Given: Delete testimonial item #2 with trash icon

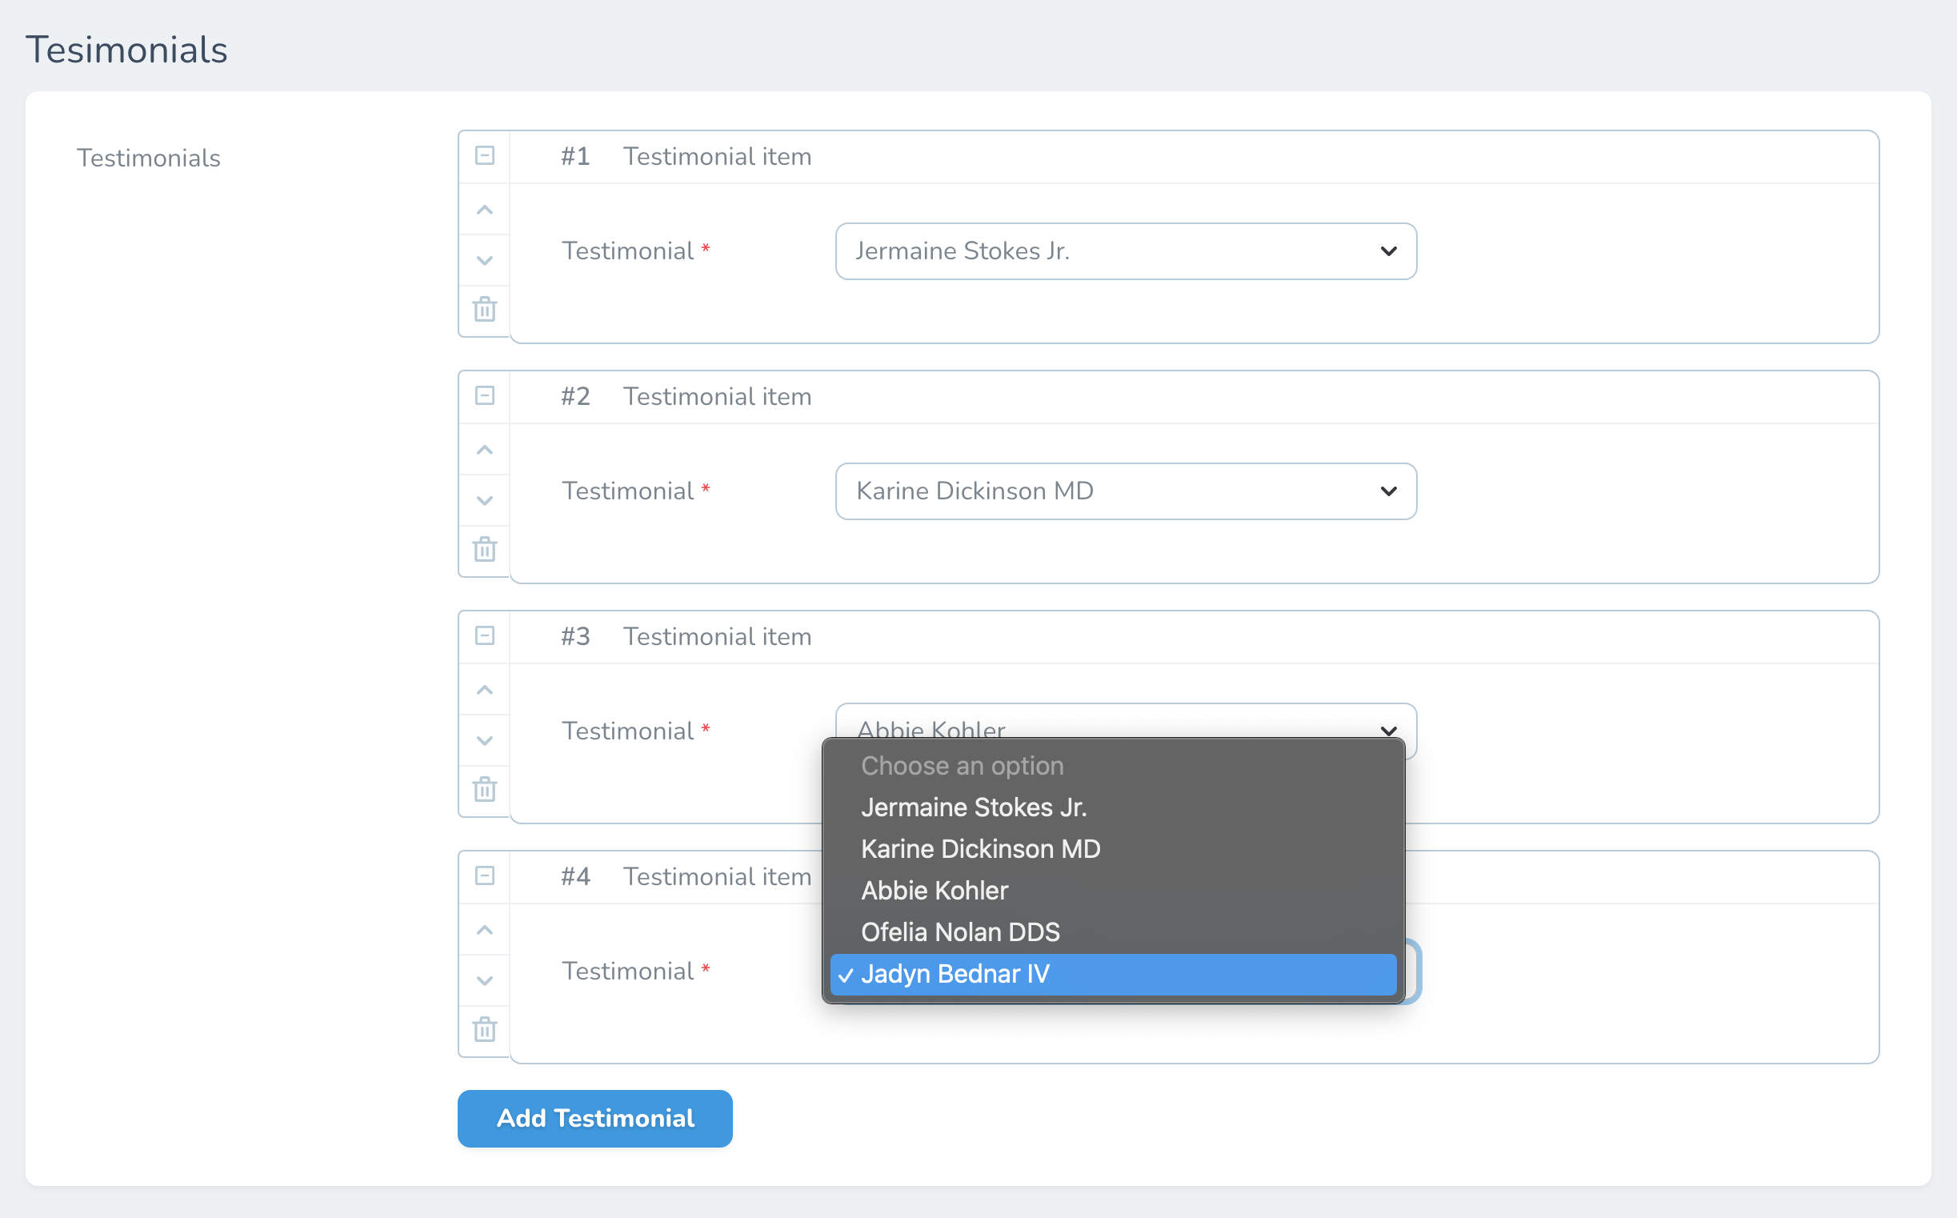Looking at the screenshot, I should [x=484, y=550].
